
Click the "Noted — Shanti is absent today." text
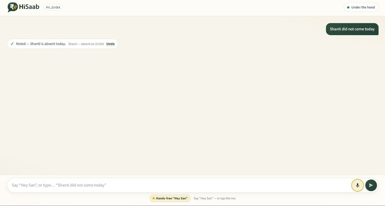[41, 44]
